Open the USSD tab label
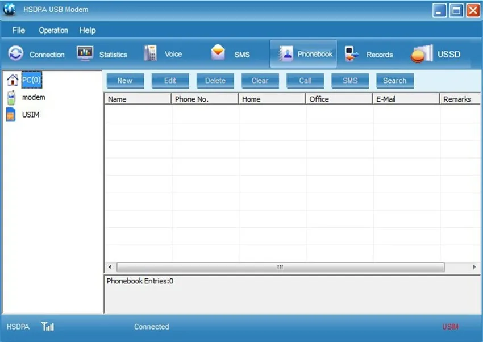 click(449, 54)
